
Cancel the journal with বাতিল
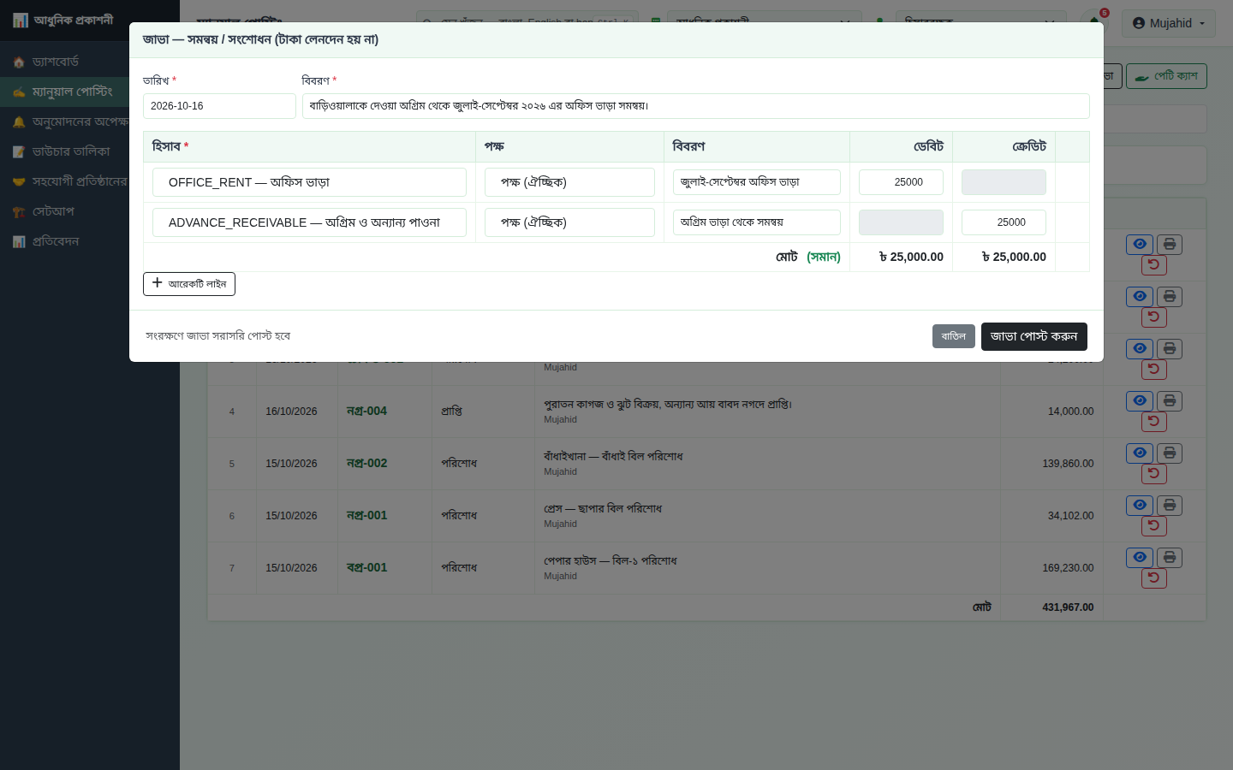click(x=954, y=336)
